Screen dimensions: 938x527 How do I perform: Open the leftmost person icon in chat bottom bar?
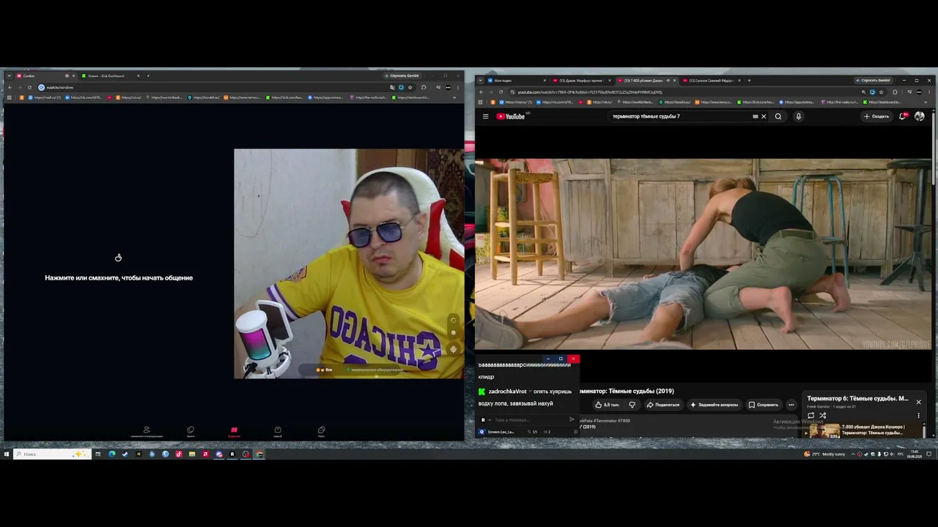click(147, 432)
